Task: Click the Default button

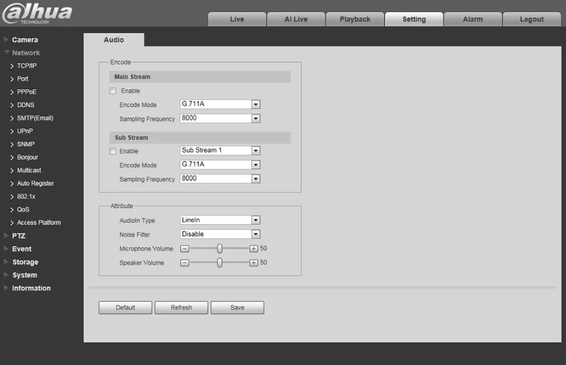Action: [125, 308]
